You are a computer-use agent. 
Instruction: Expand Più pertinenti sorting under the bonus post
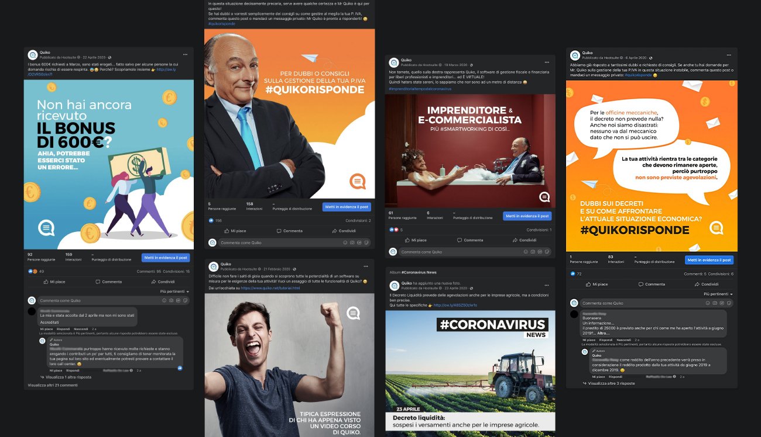click(x=174, y=292)
